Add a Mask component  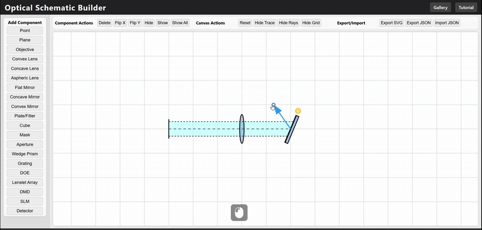coord(25,135)
